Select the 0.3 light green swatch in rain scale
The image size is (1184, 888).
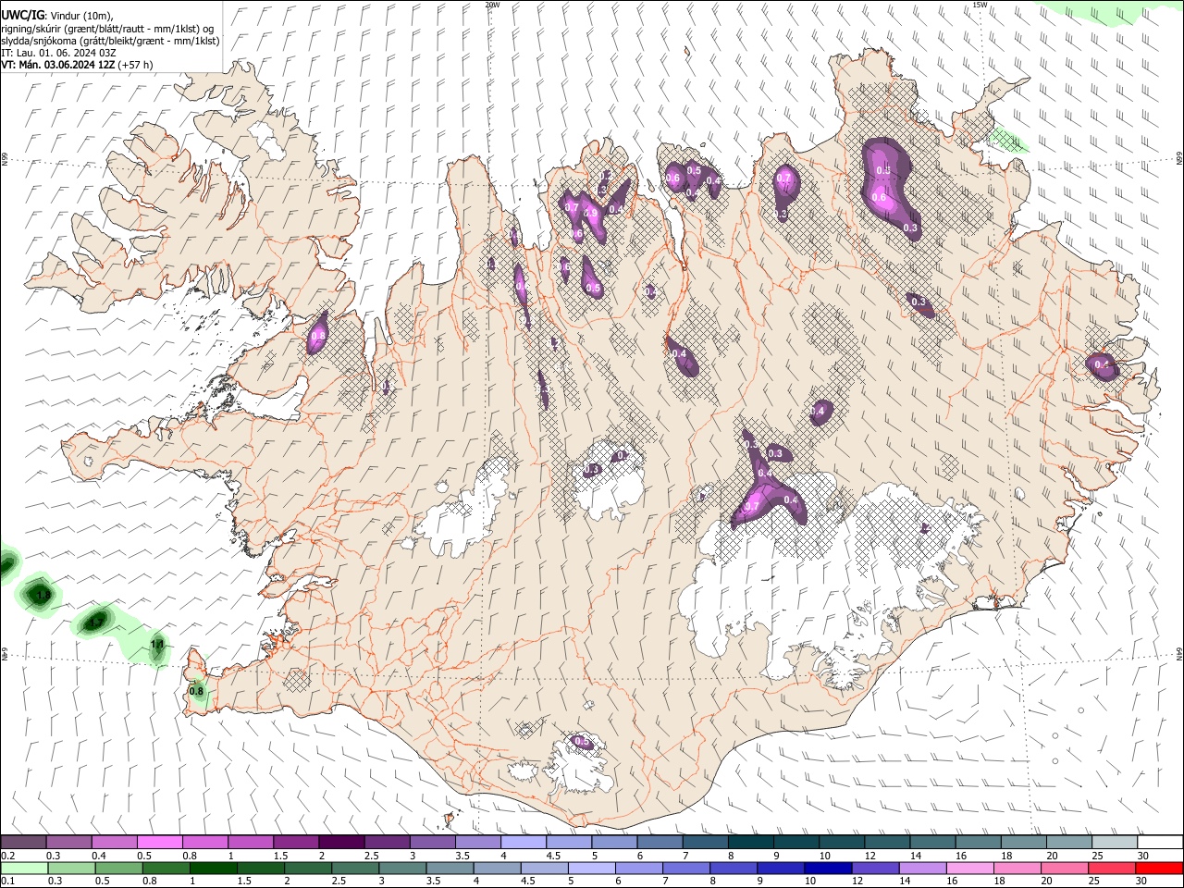click(71, 868)
